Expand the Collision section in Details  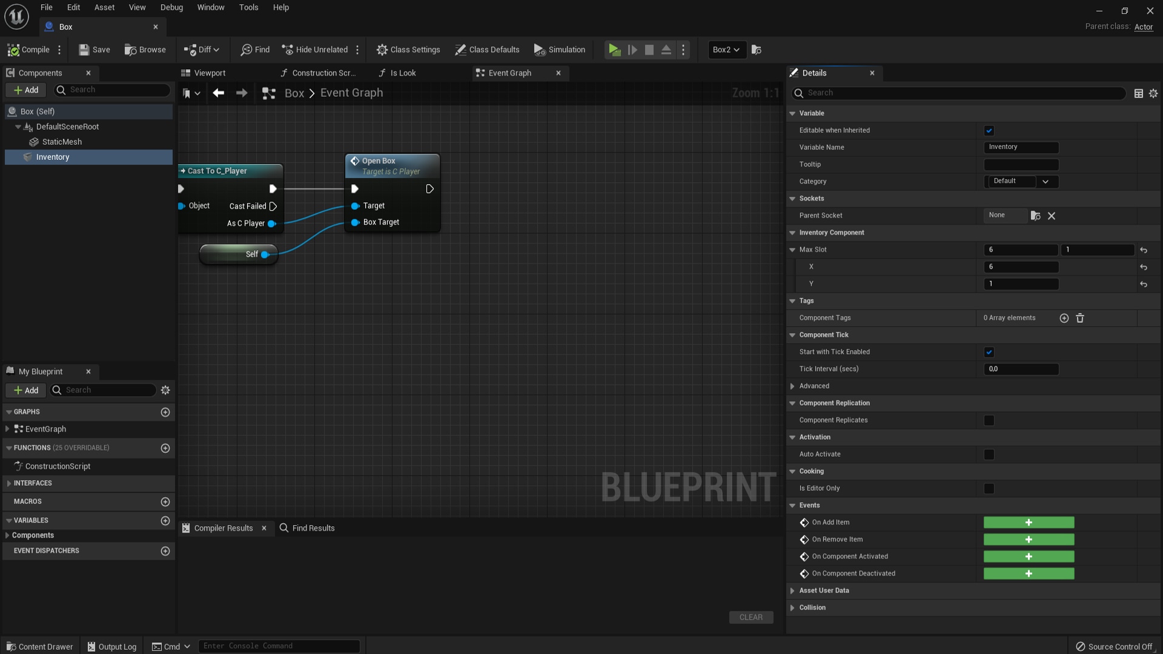click(x=792, y=607)
